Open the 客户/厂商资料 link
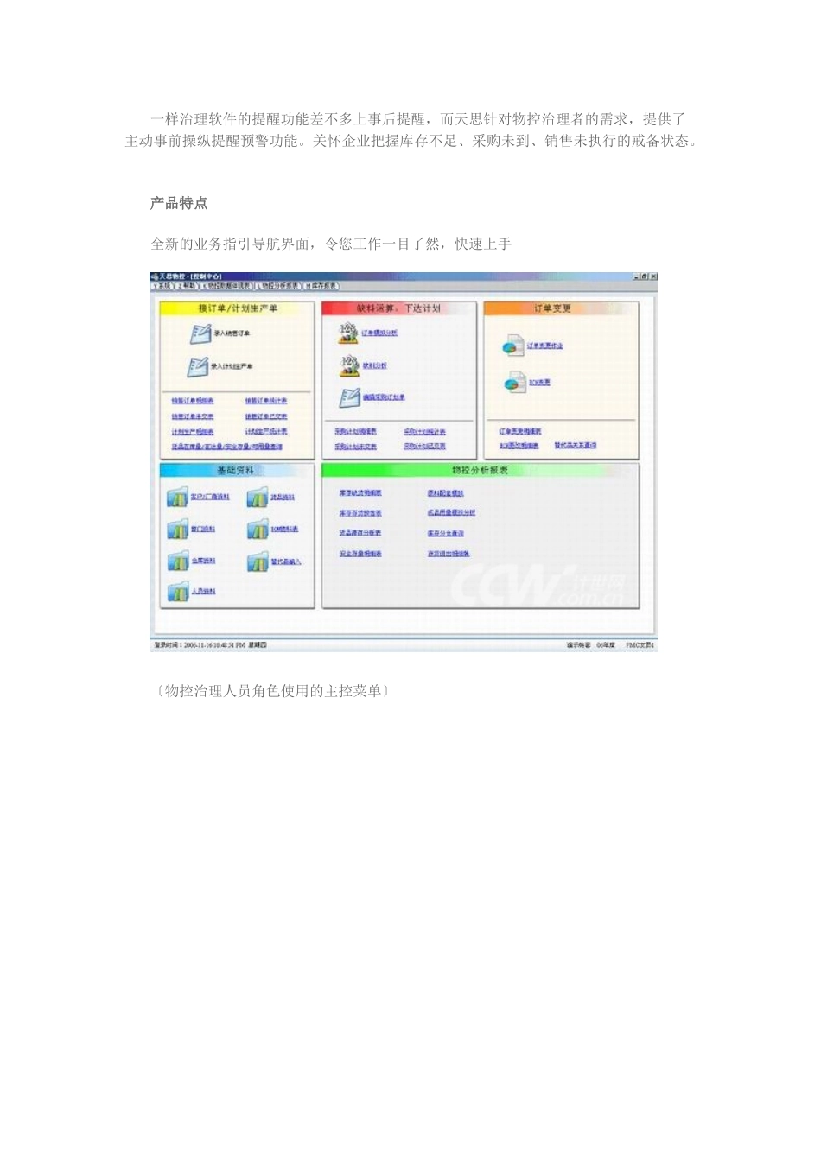 click(210, 498)
